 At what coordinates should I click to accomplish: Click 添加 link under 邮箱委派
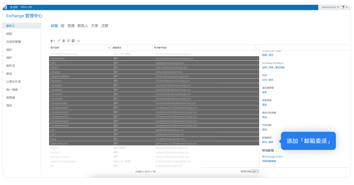click(x=264, y=142)
